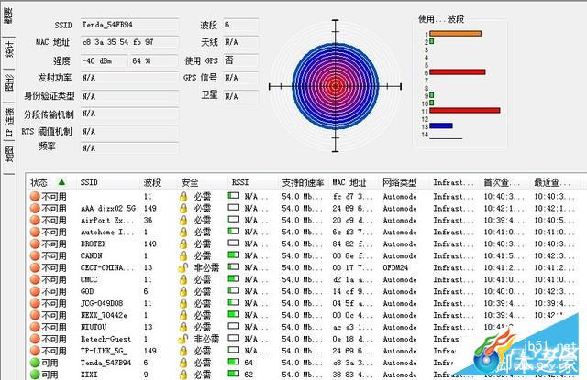Click the lock icon in CMCC row

pos(183,279)
